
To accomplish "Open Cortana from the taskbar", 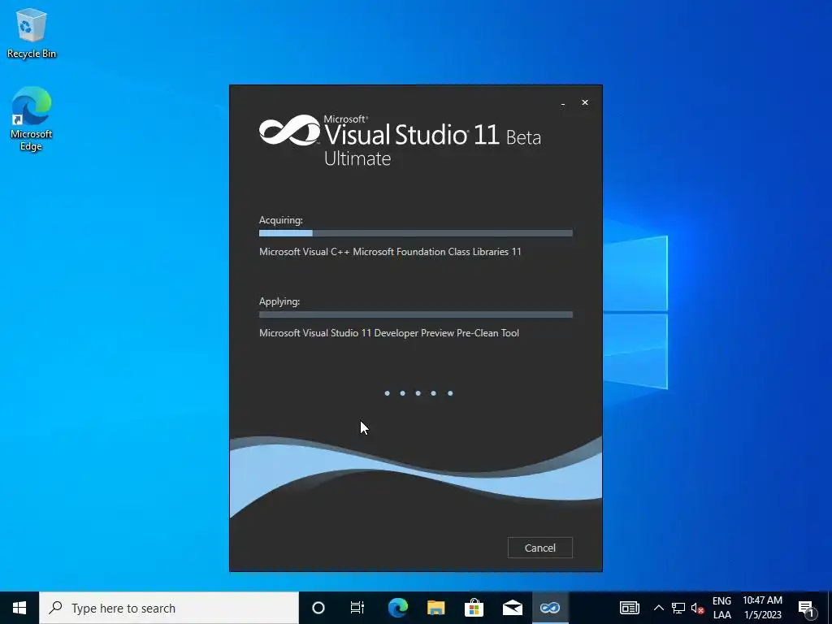I will (318, 608).
